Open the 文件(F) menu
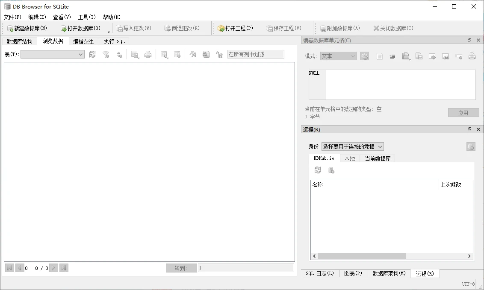This screenshot has width=484, height=290. (x=12, y=17)
